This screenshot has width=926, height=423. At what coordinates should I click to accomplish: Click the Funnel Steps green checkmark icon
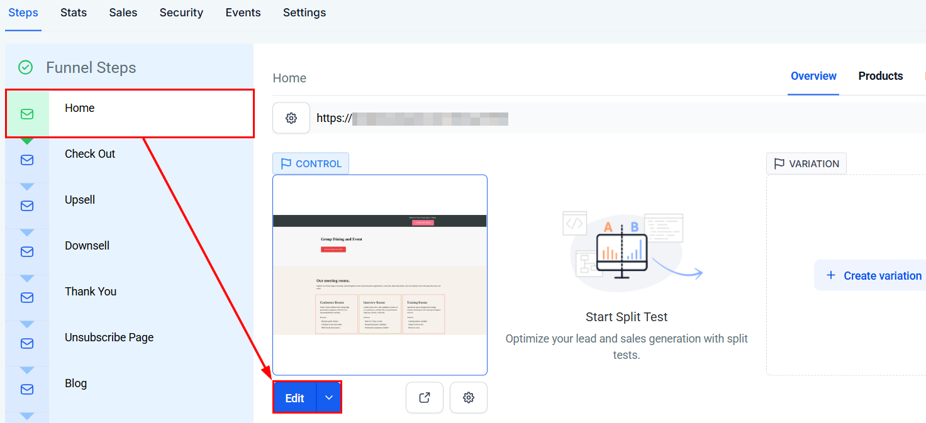pos(25,67)
